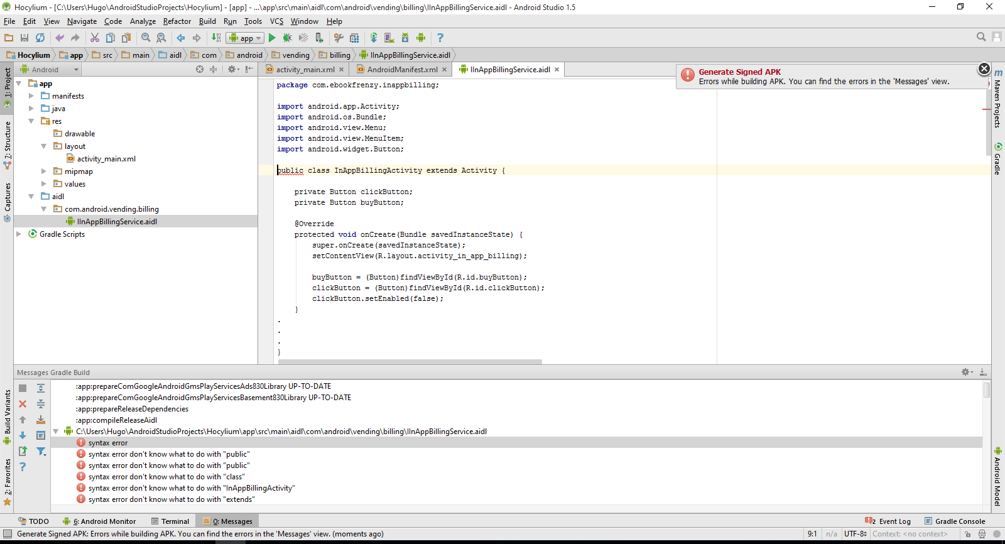Click Attach debugger to Android process icon
This screenshot has height=544, width=1005.
tap(319, 38)
